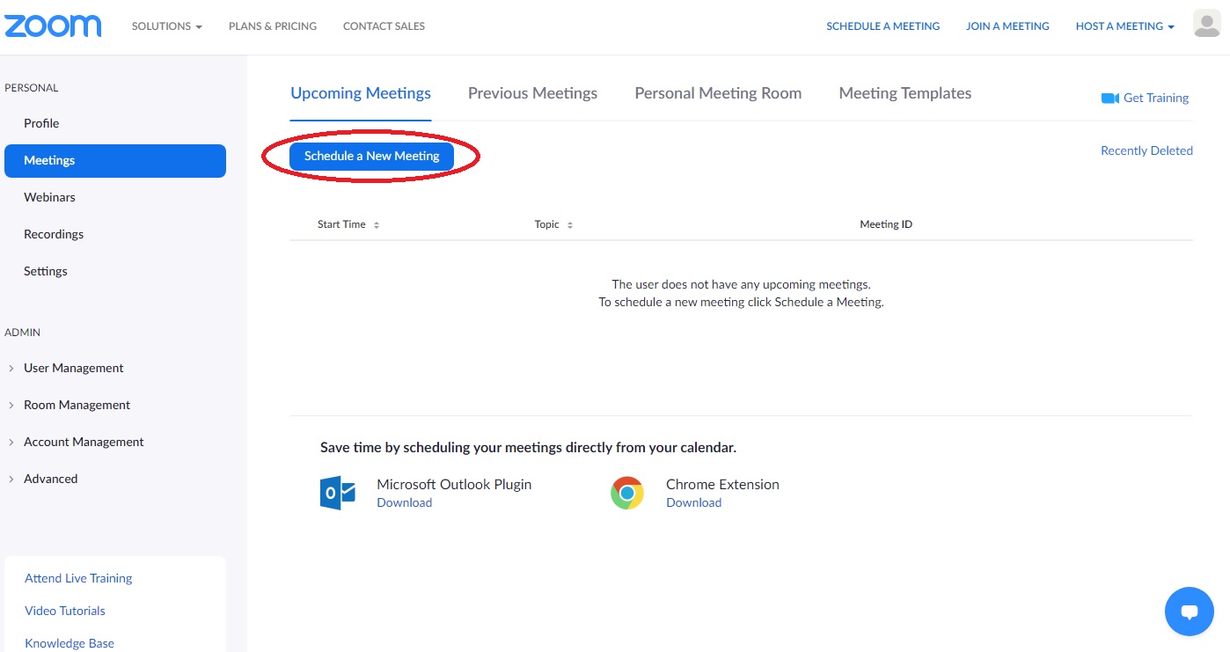
Task: Open the user profile avatar icon
Action: coord(1206,25)
